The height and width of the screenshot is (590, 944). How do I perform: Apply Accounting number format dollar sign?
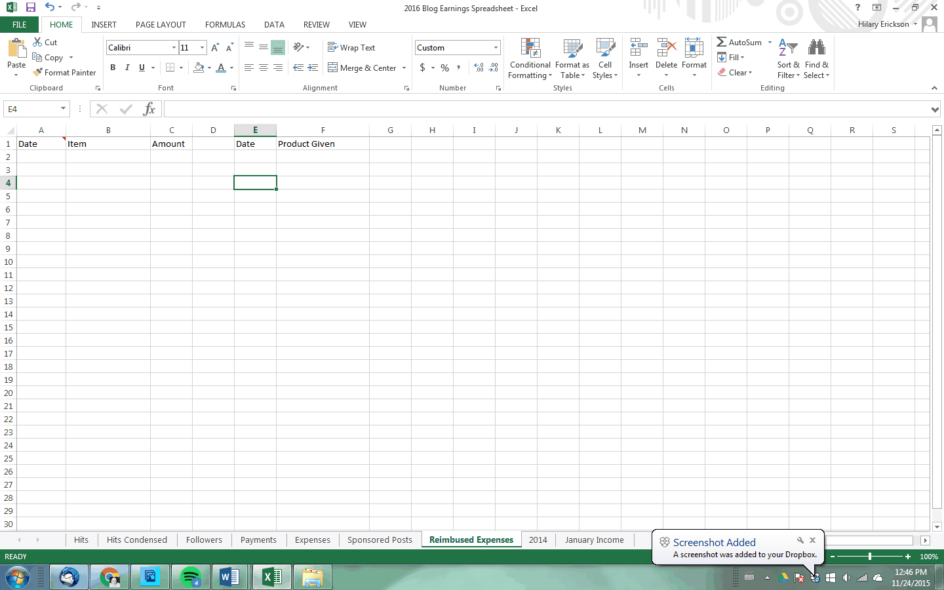point(423,68)
